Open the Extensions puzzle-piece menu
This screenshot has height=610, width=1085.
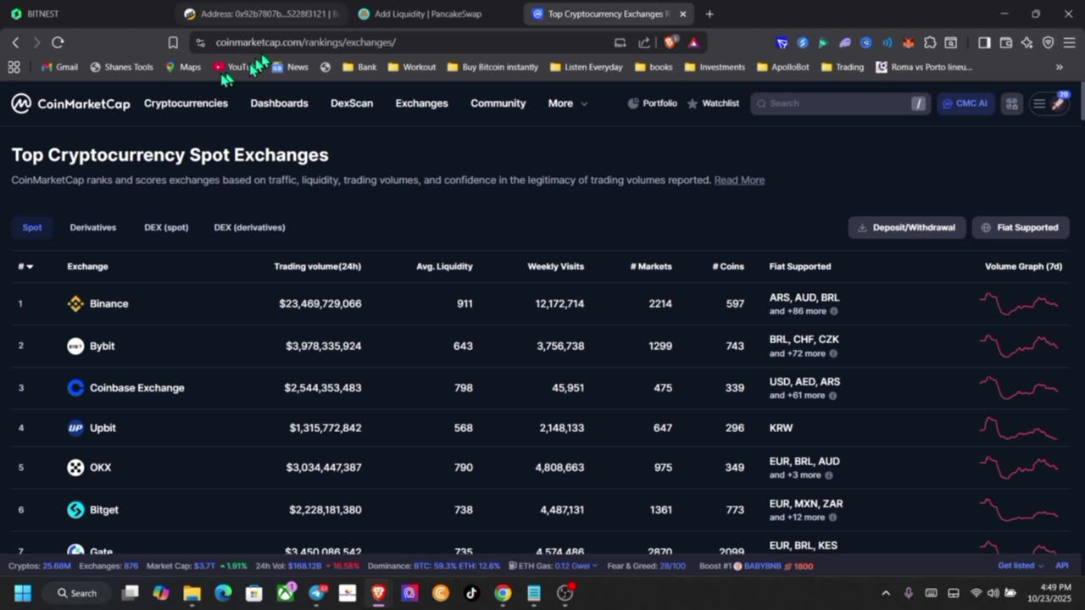pos(930,42)
